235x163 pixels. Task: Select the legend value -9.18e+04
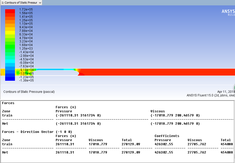click(x=26, y=70)
